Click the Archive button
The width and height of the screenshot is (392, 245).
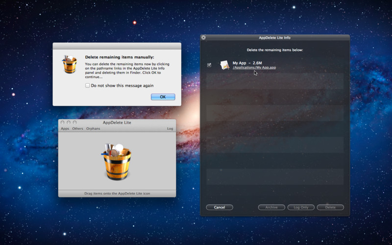(x=271, y=207)
